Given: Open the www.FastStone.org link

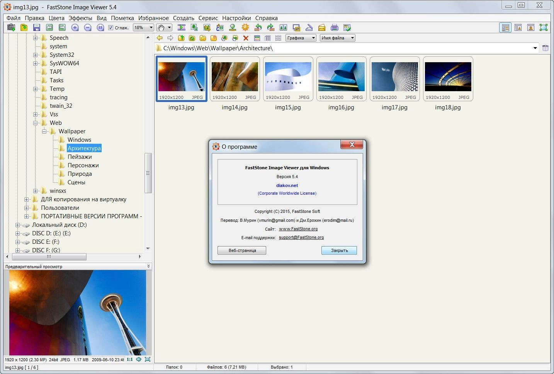Looking at the screenshot, I should click(x=298, y=229).
